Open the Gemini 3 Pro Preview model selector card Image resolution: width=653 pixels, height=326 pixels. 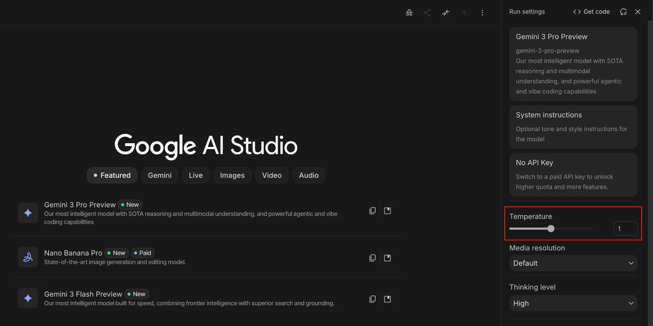pyautogui.click(x=573, y=64)
